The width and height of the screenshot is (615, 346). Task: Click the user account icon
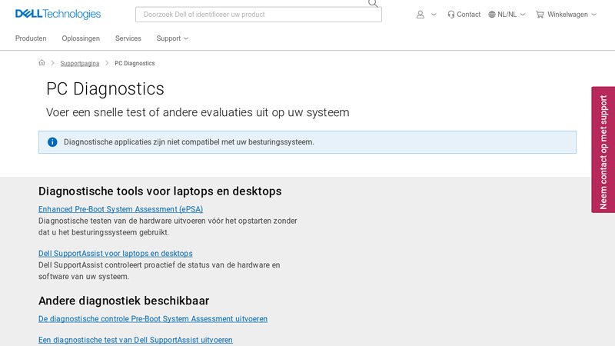click(x=420, y=14)
